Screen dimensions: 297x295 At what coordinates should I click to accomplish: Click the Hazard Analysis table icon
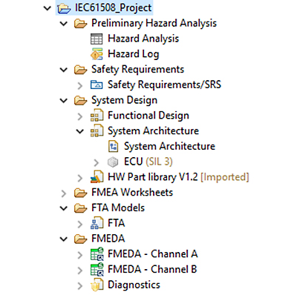click(x=97, y=39)
